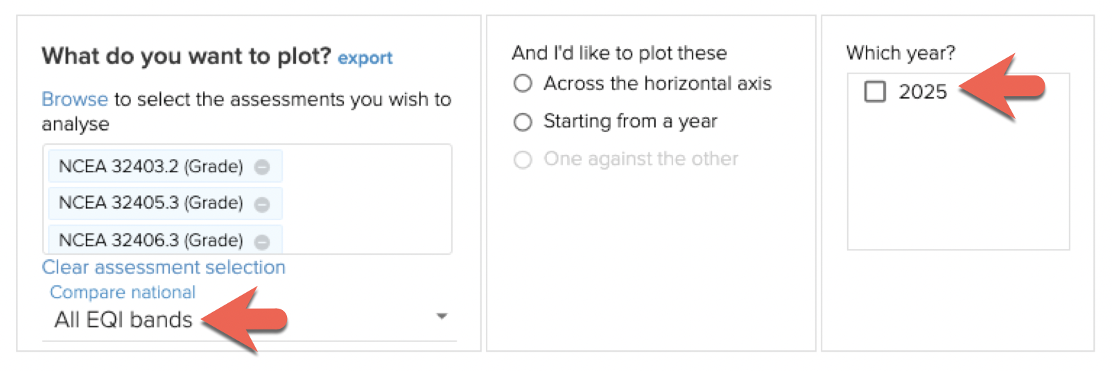This screenshot has height=371, width=1112.
Task: Remove the NCEA 32403.2 (Grade) assessment
Action: [x=261, y=167]
